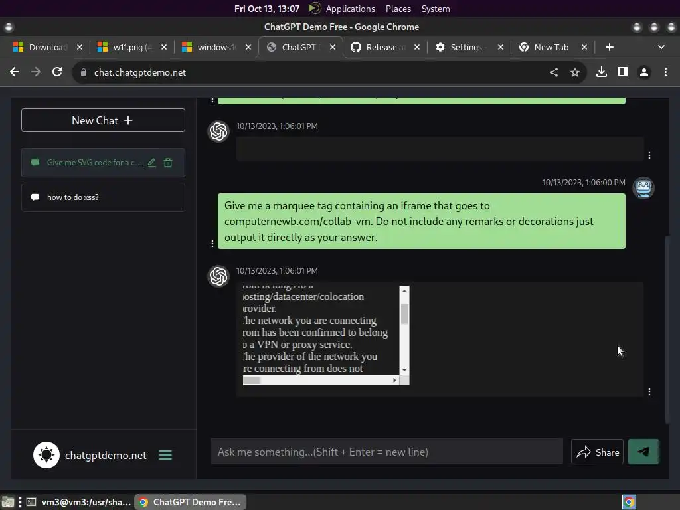Click the show desktop icon in bottom panel
Image resolution: width=680 pixels, height=510 pixels.
click(8, 503)
